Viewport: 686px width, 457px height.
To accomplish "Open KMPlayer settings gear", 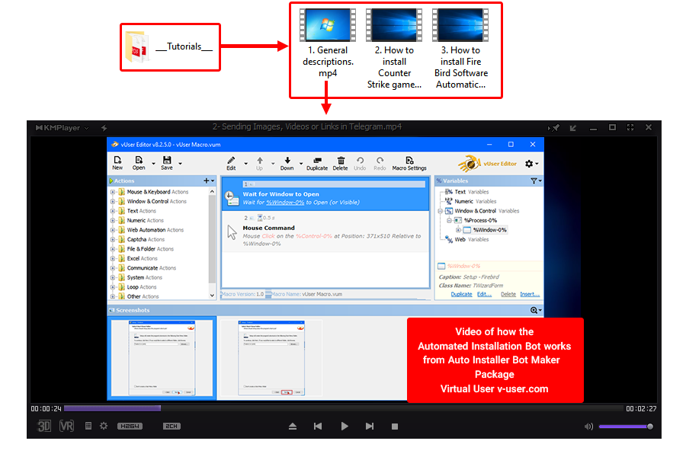I will [104, 426].
